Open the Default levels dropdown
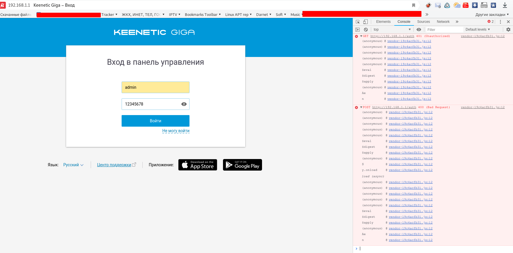 coord(478,29)
